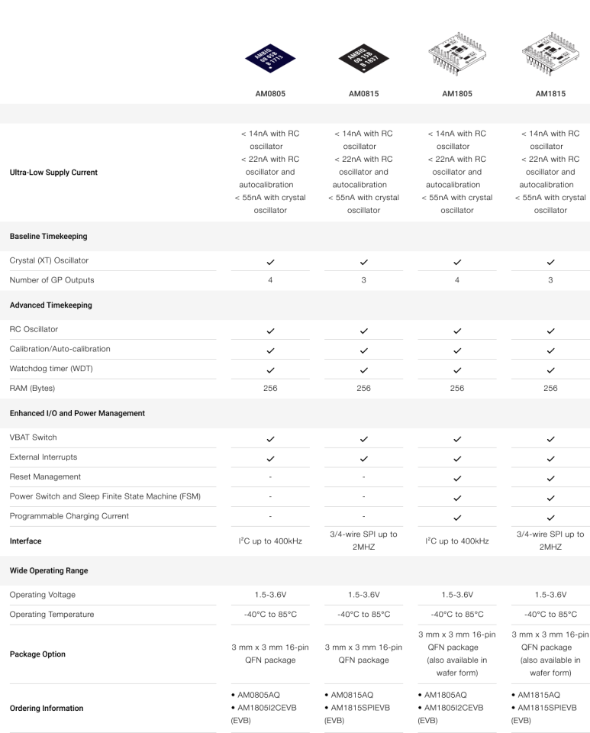The height and width of the screenshot is (733, 590).
Task: Click the AM1815 product name label
Action: pos(550,94)
